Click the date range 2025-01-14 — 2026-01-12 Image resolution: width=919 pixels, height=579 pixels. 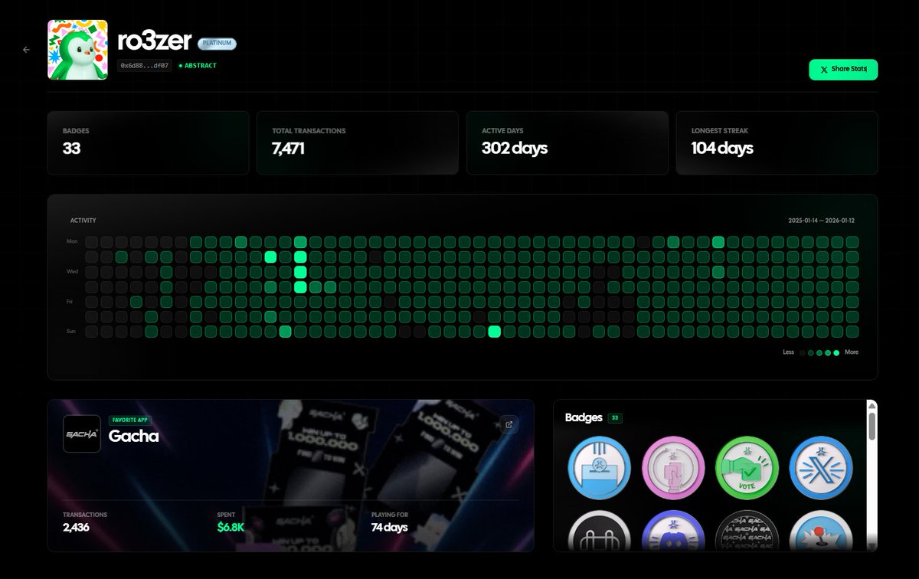(x=821, y=221)
